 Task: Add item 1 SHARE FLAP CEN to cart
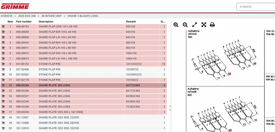coord(3,27)
